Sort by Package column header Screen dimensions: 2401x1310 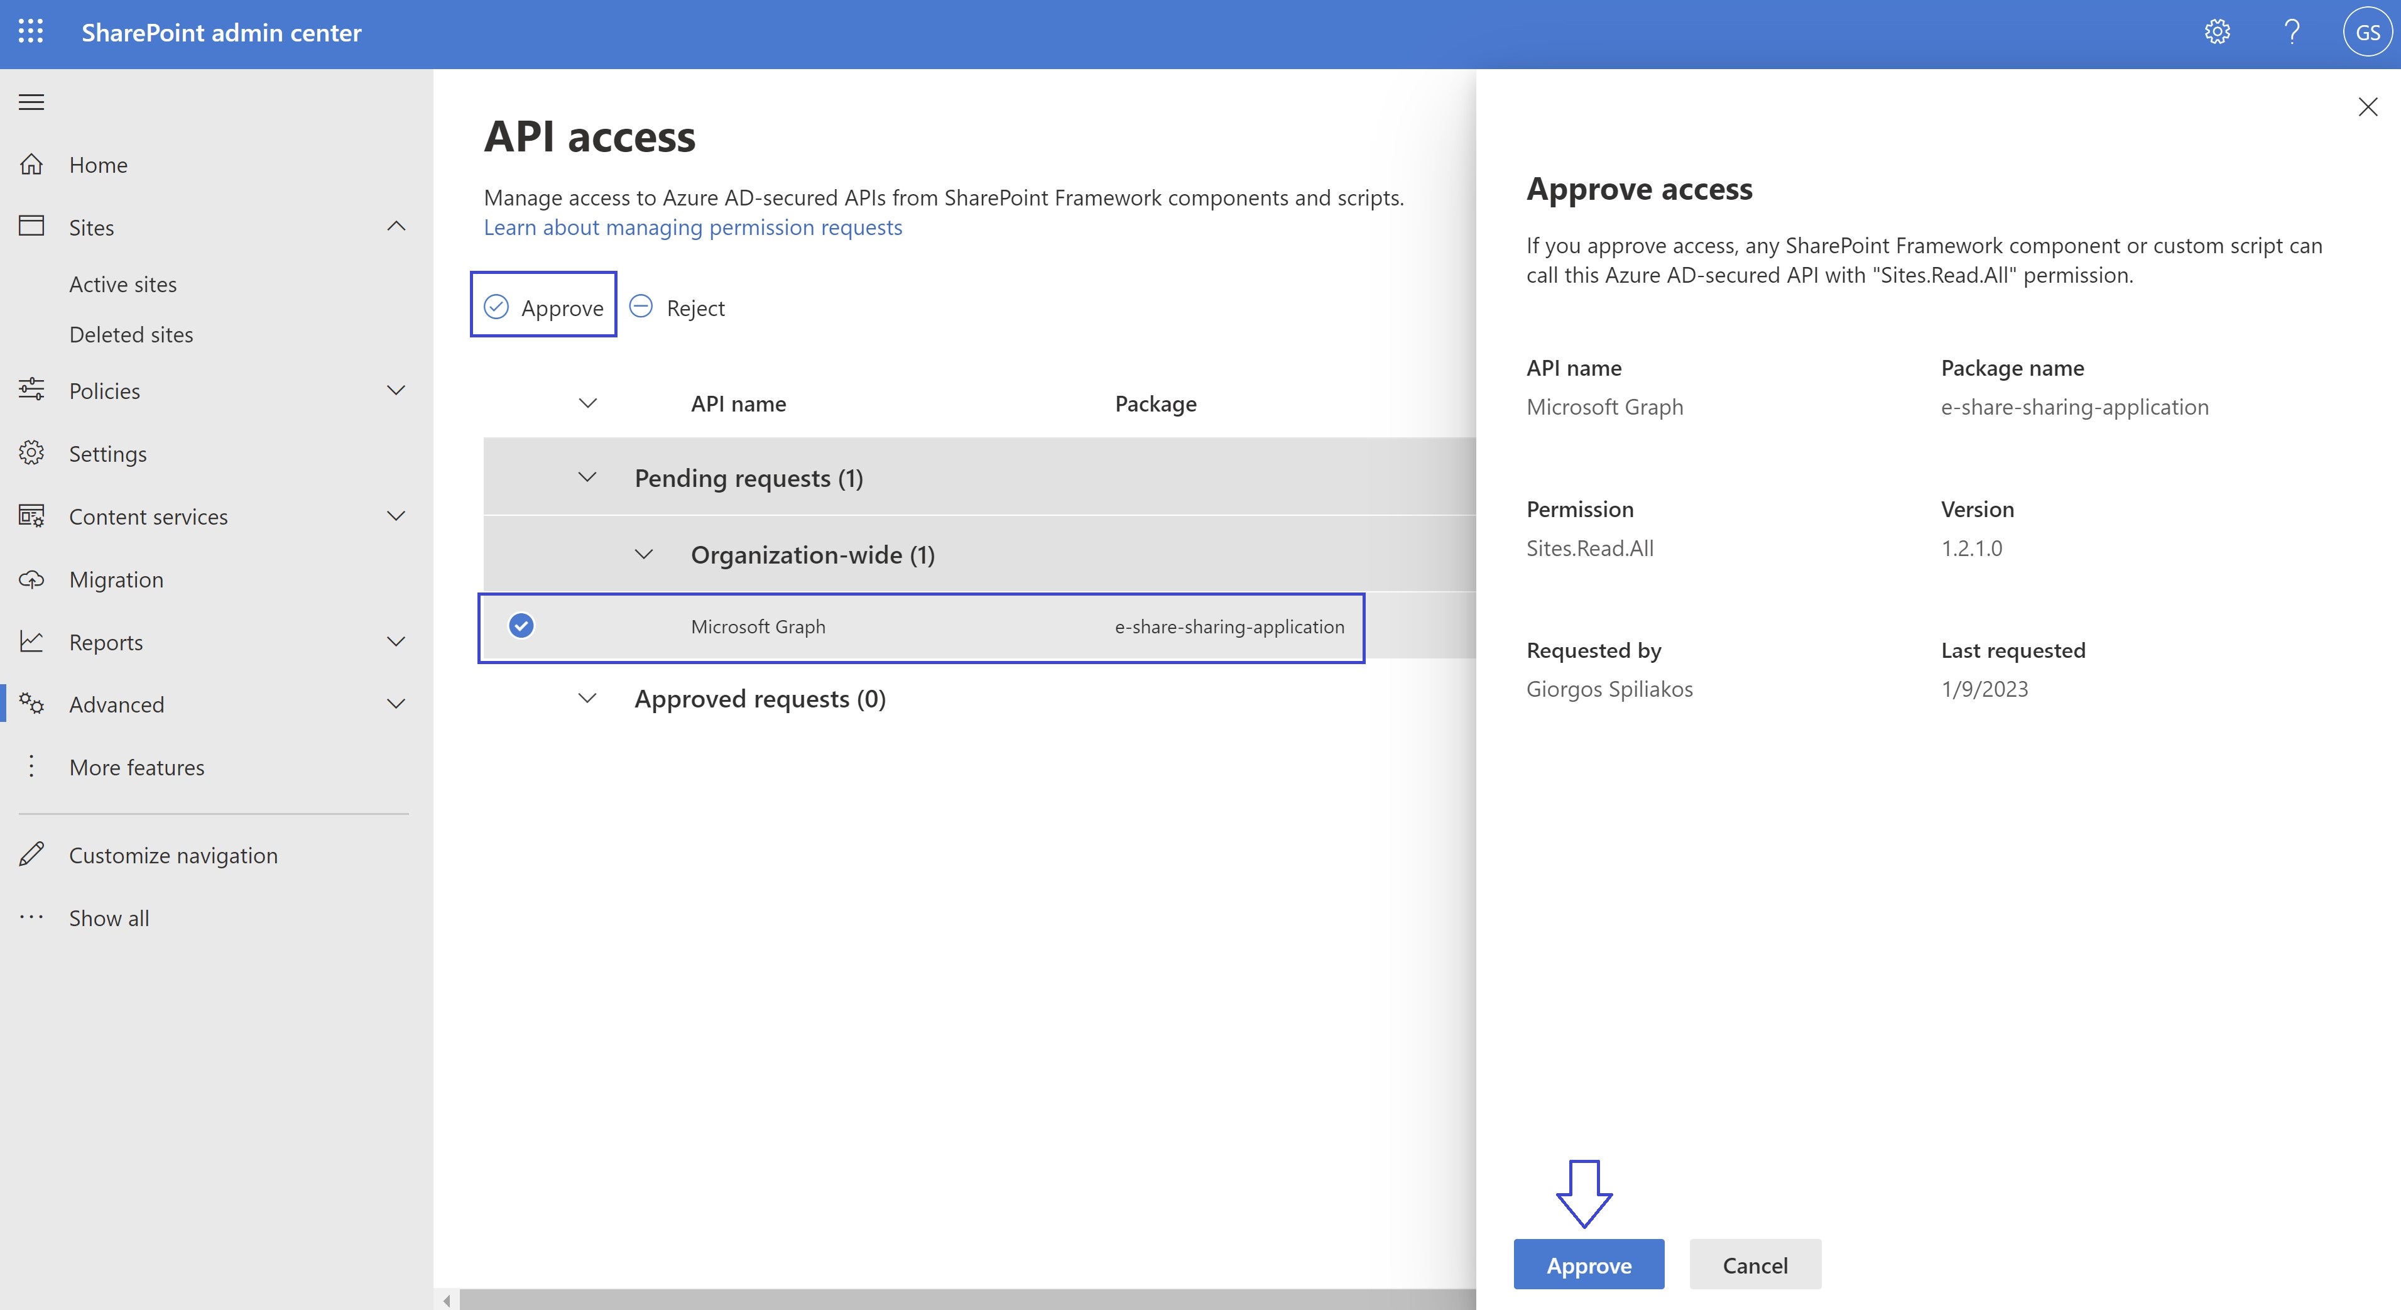click(1156, 404)
